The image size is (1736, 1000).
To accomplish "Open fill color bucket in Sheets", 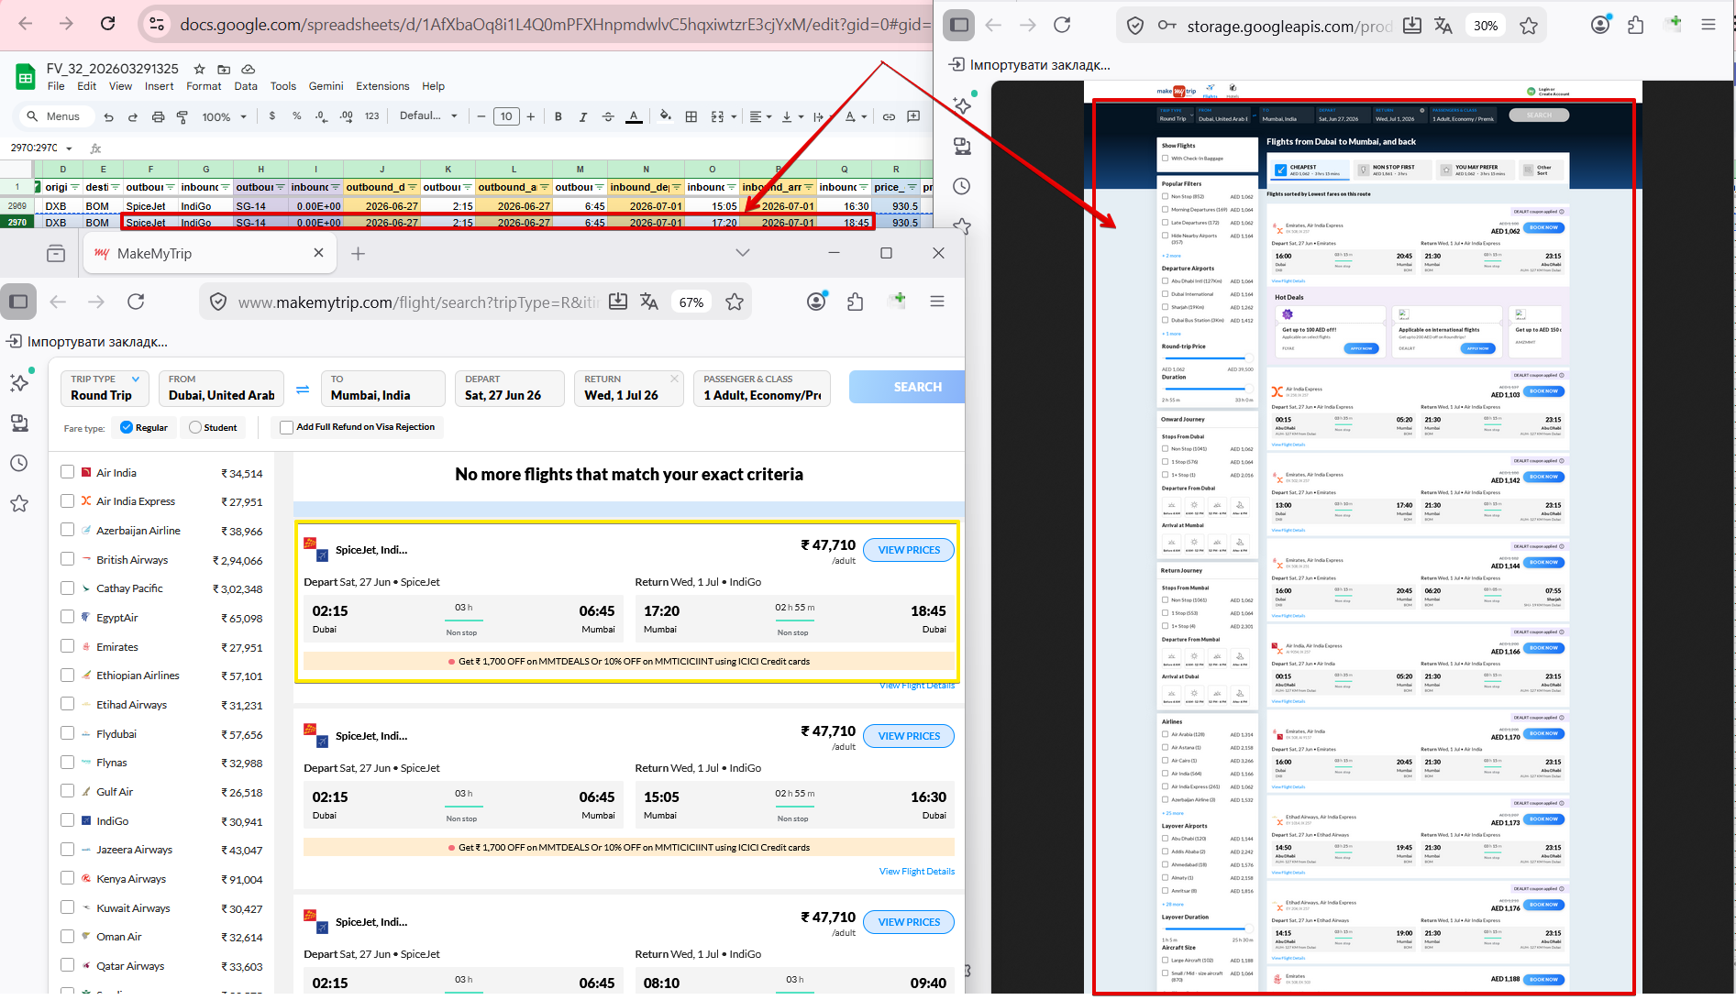I will 666,116.
